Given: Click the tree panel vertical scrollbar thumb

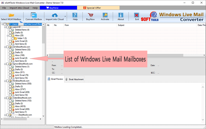Looking at the screenshot, I should pyautogui.click(x=43, y=35).
